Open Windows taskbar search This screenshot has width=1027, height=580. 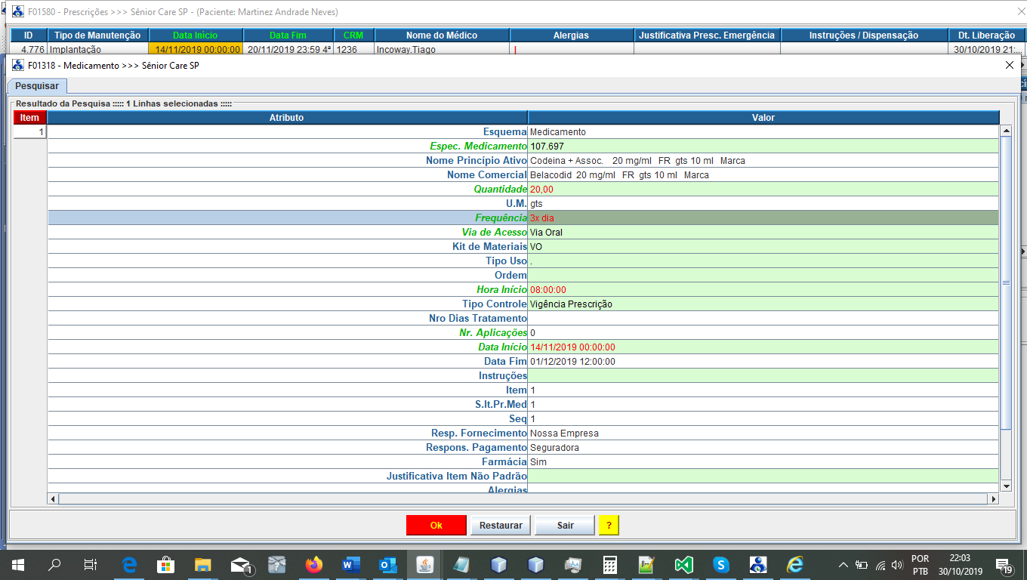point(54,564)
